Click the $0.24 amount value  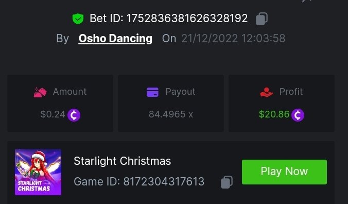pos(53,114)
